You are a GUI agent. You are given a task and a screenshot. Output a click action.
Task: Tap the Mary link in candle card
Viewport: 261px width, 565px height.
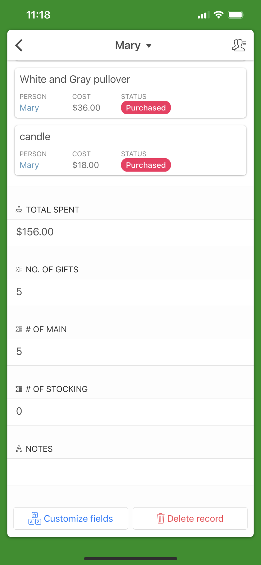click(29, 165)
